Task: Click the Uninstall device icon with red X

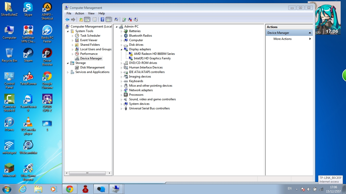Action: click(x=130, y=19)
